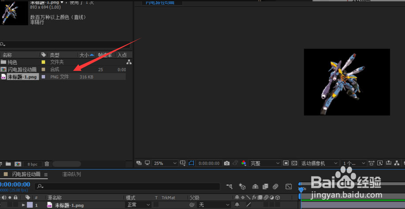405x209 pixels.
Task: Click the Project panel search field
Action: (65, 44)
